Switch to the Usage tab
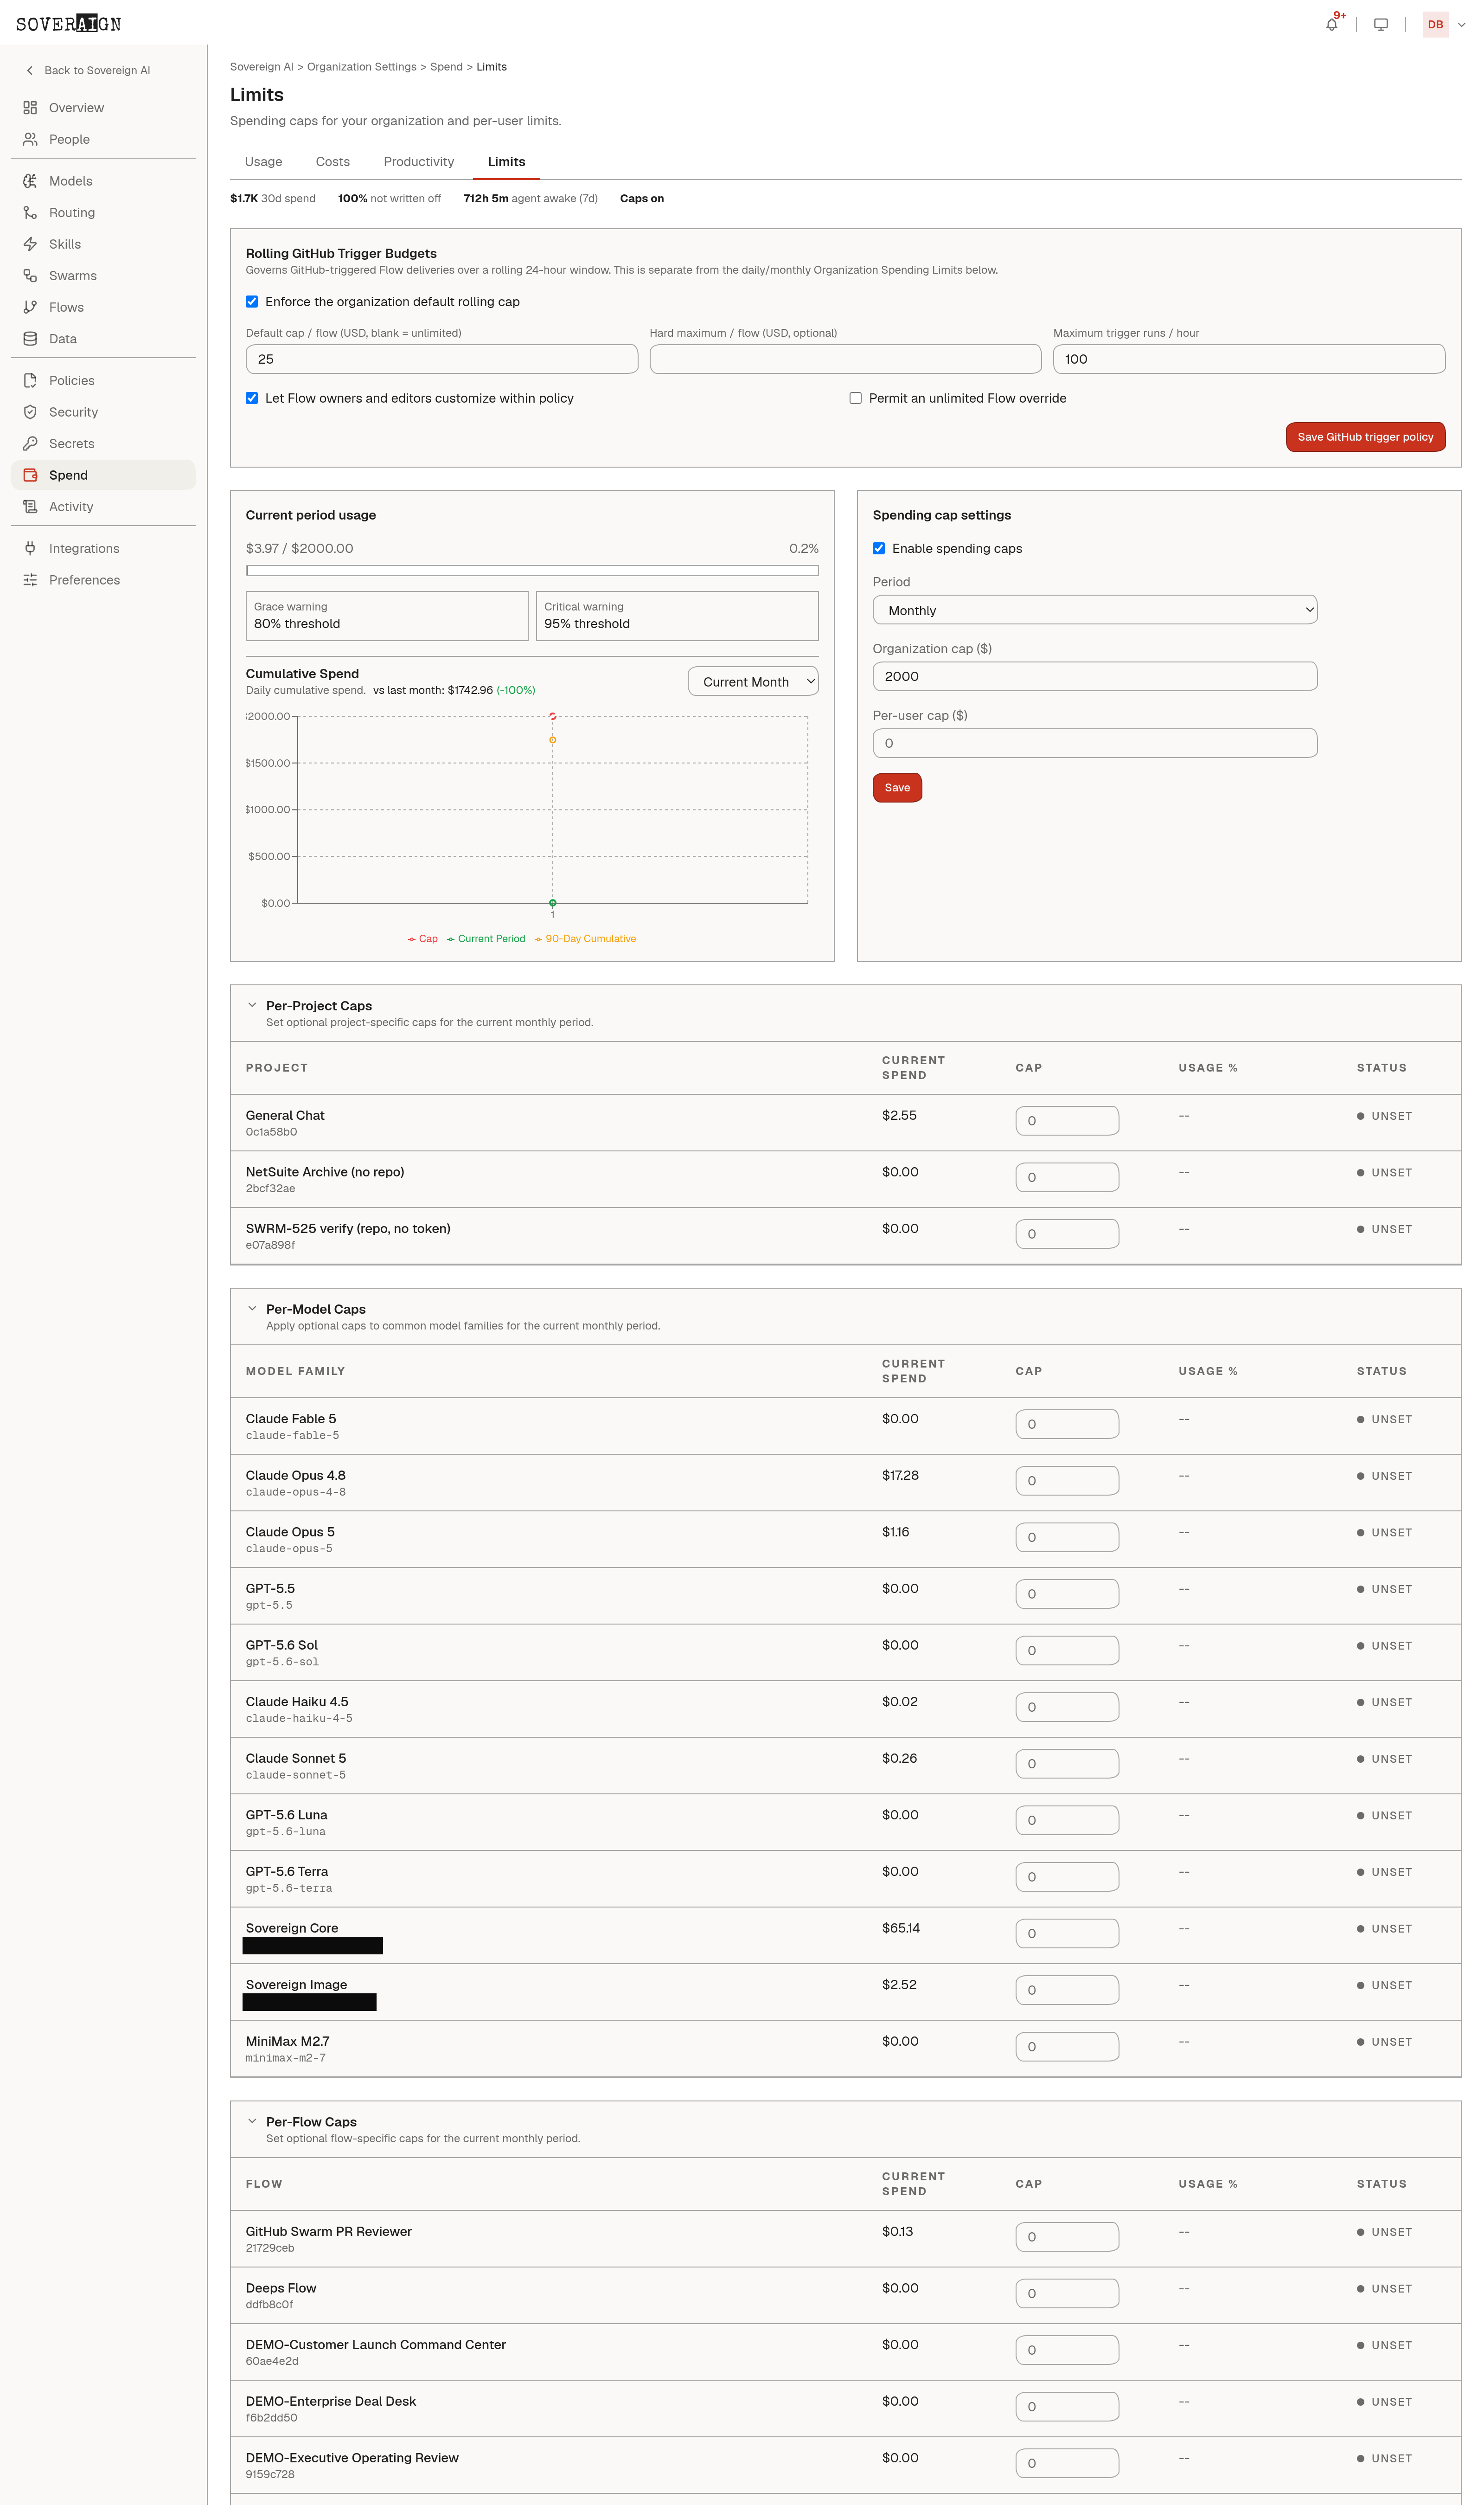Screen dimensions: 1484x2505 pos(263,161)
